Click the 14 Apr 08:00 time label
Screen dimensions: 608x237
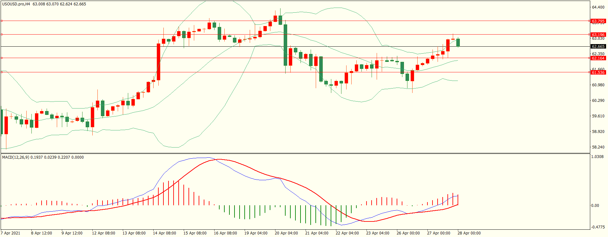(164, 233)
